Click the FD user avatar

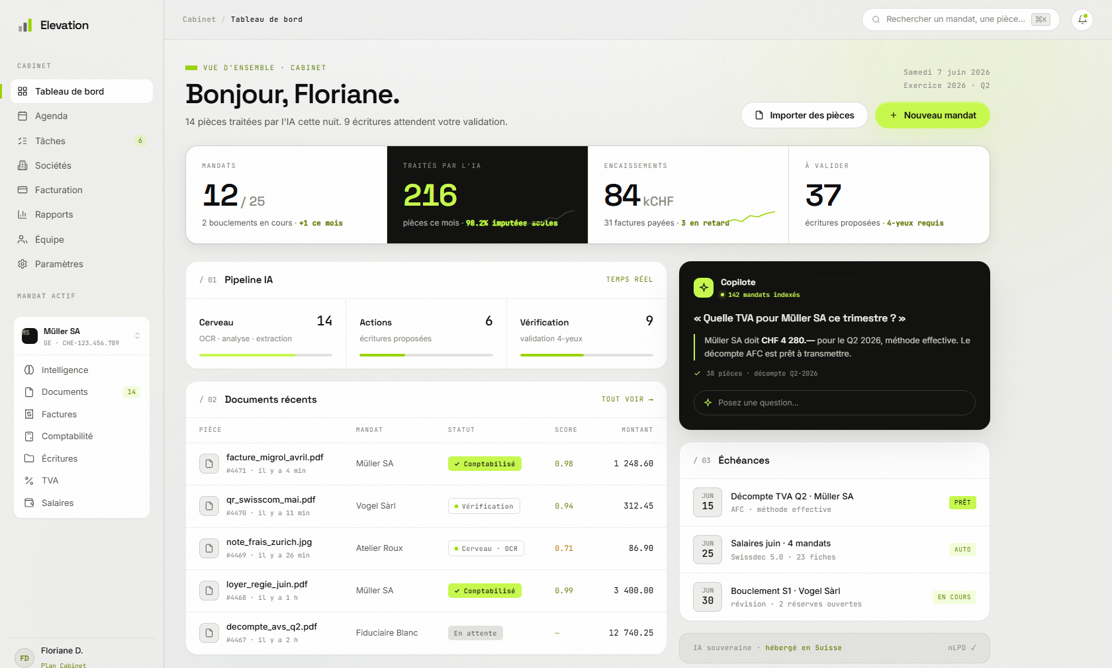[24, 657]
